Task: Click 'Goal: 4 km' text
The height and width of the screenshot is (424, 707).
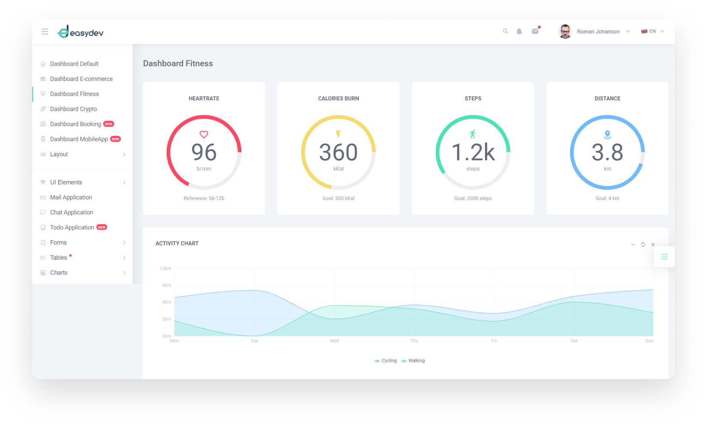Action: point(608,198)
